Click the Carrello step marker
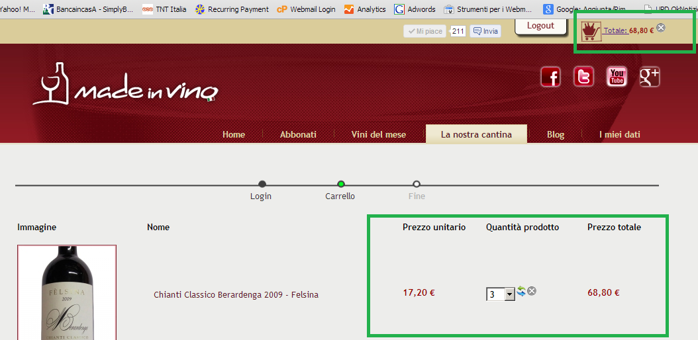The height and width of the screenshot is (340, 698). pos(341,184)
